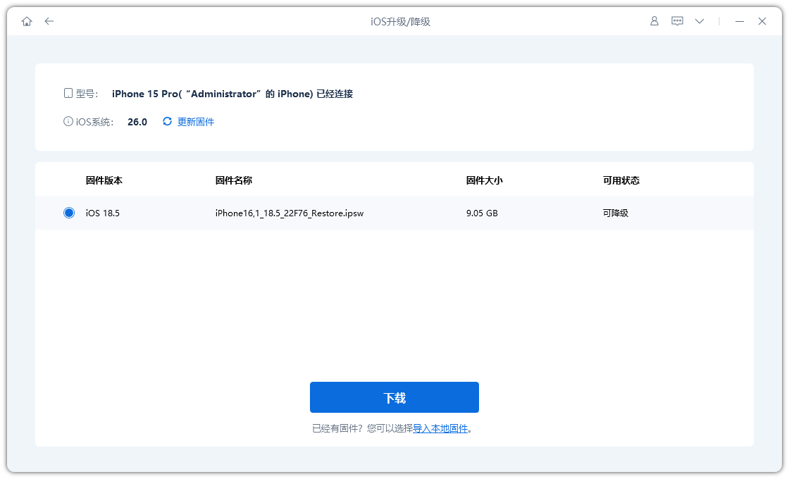Image resolution: width=789 pixels, height=479 pixels.
Task: Click the iOS升级/降级 window title
Action: (x=401, y=22)
